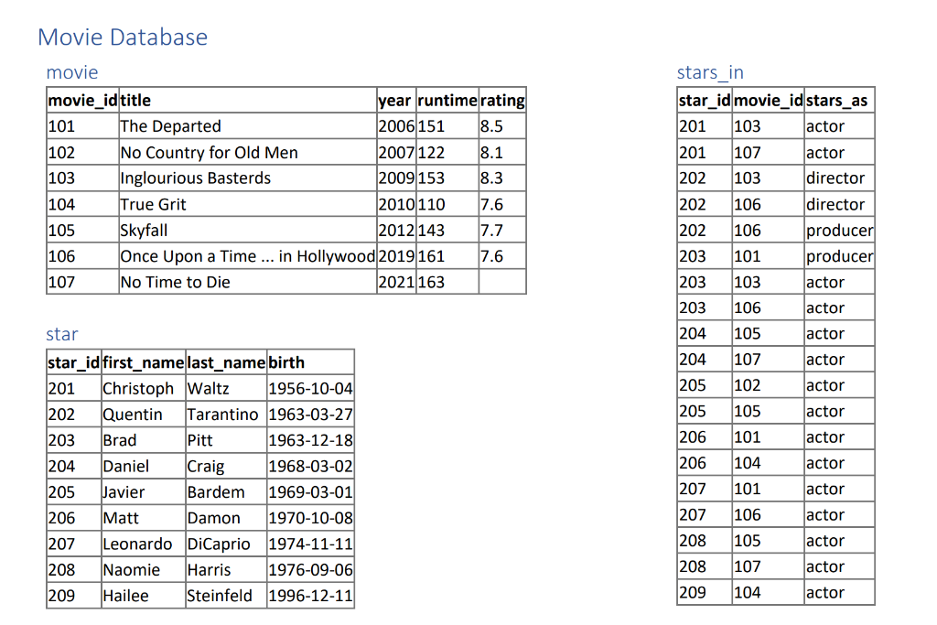Click the Movie Database heading
Screen dimensions: 937x625
(x=121, y=38)
